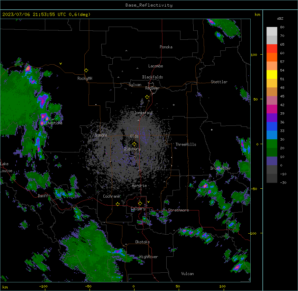Screen dimensions: 298x291
Task: Select the light gray 70-80 dBZ legend swatch
Action: (x=272, y=31)
